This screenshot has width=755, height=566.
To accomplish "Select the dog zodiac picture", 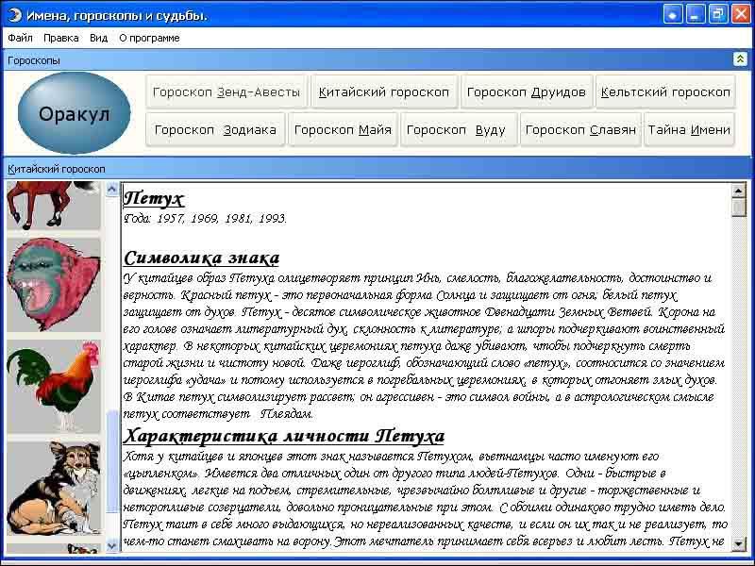I will coord(54,488).
